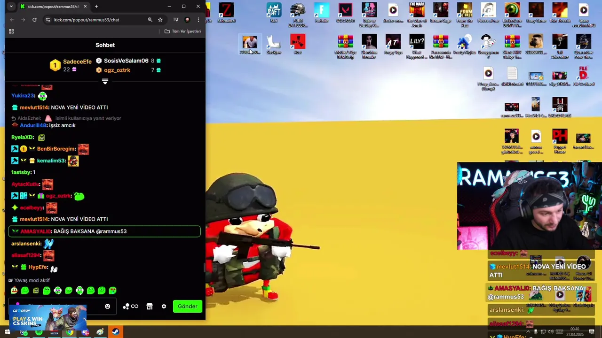
Task: Open the emoji picker in chat input
Action: coord(107,307)
